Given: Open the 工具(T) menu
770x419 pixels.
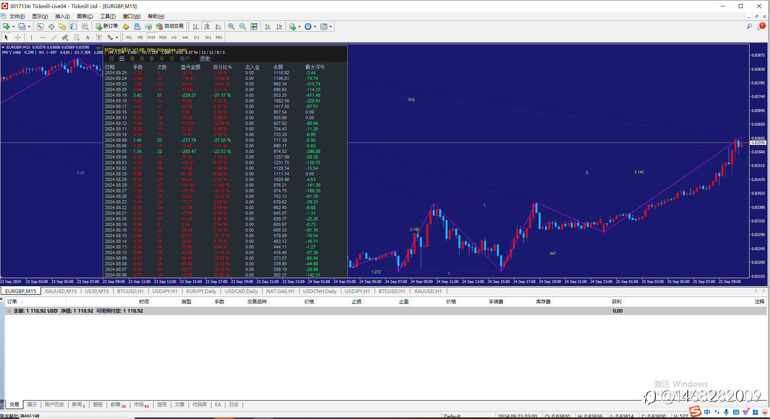Looking at the screenshot, I should [x=108, y=16].
